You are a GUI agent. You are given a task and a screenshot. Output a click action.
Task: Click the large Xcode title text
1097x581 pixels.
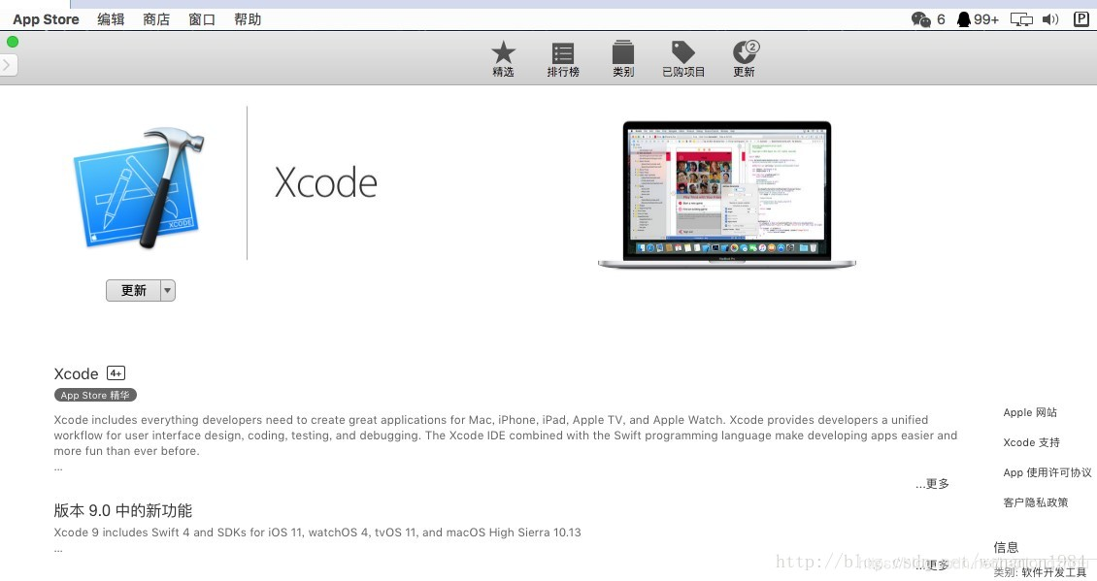[x=325, y=182]
